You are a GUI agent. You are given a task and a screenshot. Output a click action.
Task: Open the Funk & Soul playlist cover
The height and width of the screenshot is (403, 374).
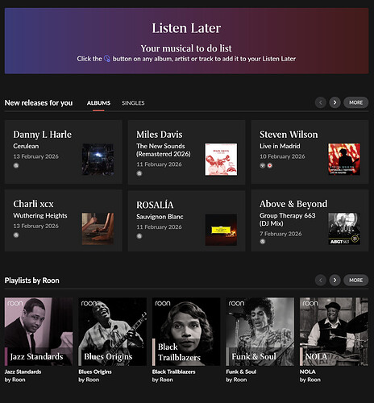(260, 331)
